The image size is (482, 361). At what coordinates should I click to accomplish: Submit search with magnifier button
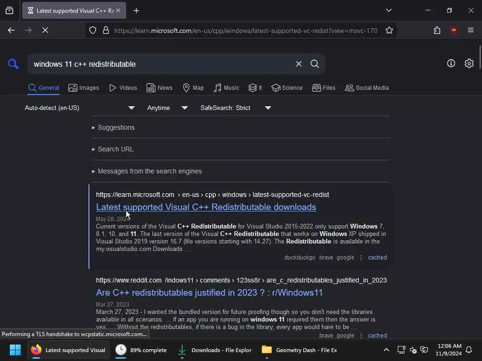314,64
